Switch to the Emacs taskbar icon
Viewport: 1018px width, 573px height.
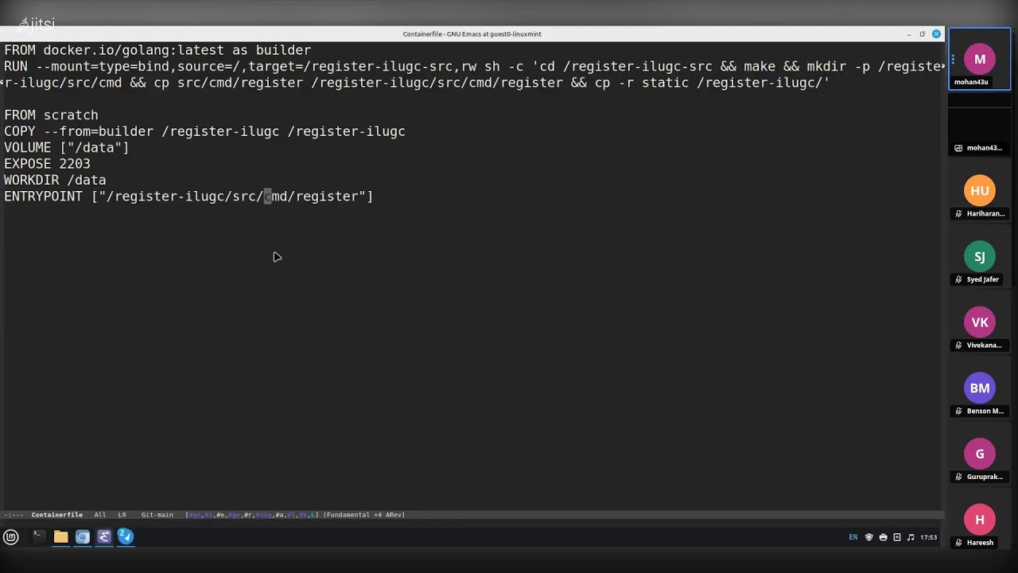click(x=104, y=537)
